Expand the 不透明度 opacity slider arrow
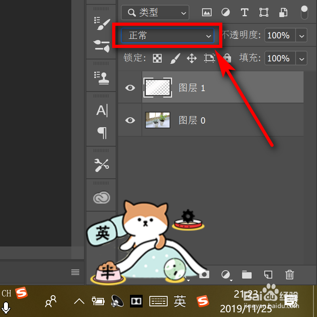Viewport: 317px width, 317px height. click(x=302, y=36)
